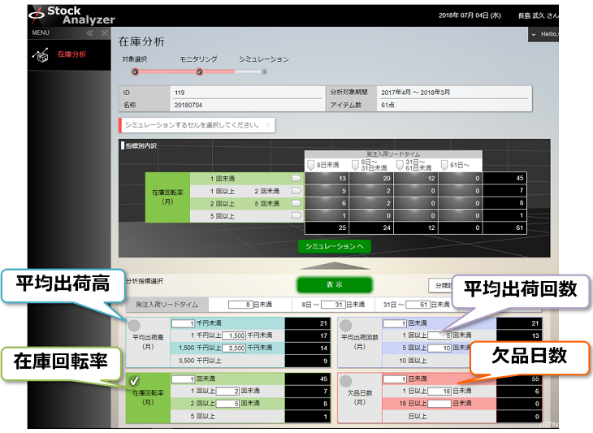Edit lead time field showing 8 日未満
The image size is (593, 433).
240,305
